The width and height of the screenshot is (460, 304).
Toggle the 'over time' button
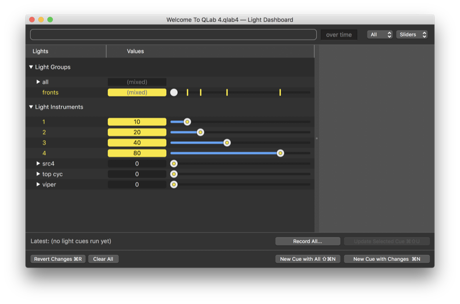click(339, 34)
